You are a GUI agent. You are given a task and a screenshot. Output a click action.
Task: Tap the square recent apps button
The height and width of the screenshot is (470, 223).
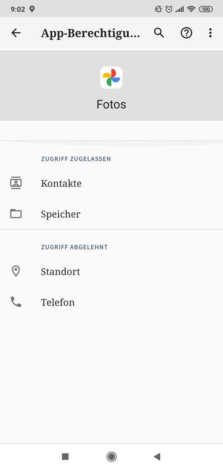[x=65, y=457]
